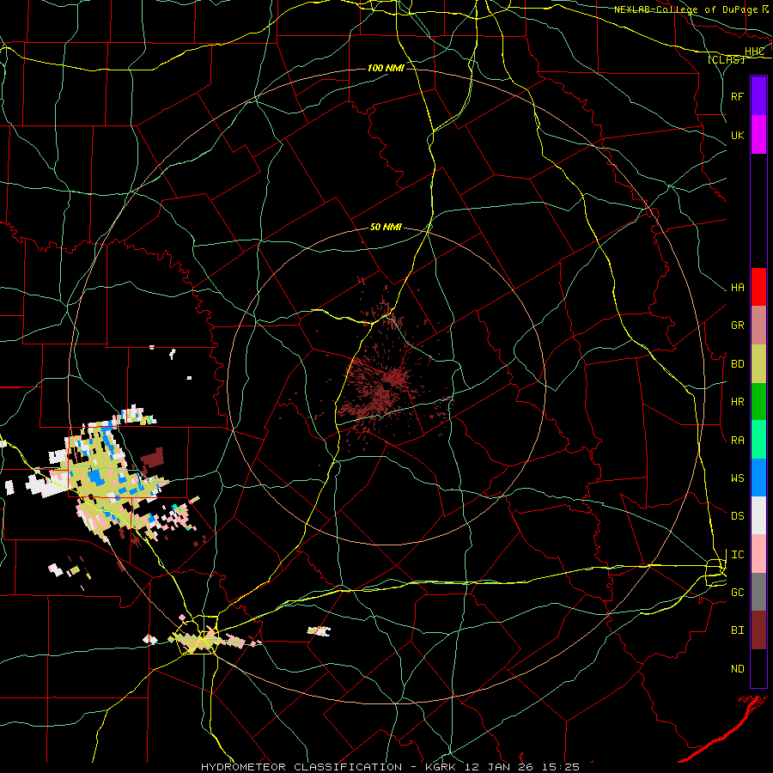Click the HR legend label
This screenshot has height=773, width=773.
click(x=737, y=402)
